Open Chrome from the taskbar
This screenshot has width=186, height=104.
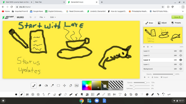[x=81, y=101]
